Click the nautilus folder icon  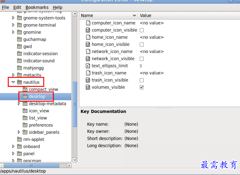coord(19,82)
